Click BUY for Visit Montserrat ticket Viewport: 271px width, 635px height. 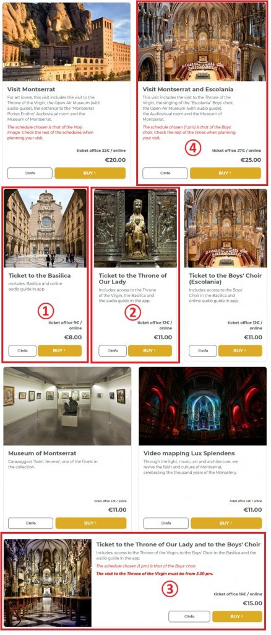pyautogui.click(x=90, y=173)
